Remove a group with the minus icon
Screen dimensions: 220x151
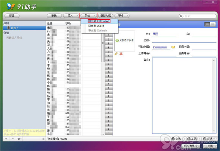point(13,139)
